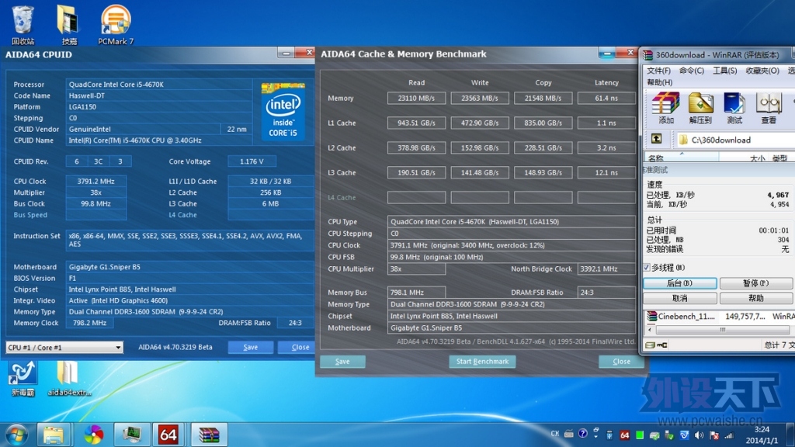Click the WinRAR icon in the taskbar
This screenshot has height=447, width=795.
coord(209,435)
